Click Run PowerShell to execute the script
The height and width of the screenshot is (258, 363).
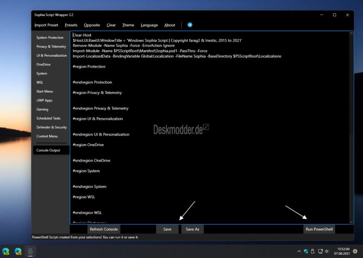click(319, 229)
